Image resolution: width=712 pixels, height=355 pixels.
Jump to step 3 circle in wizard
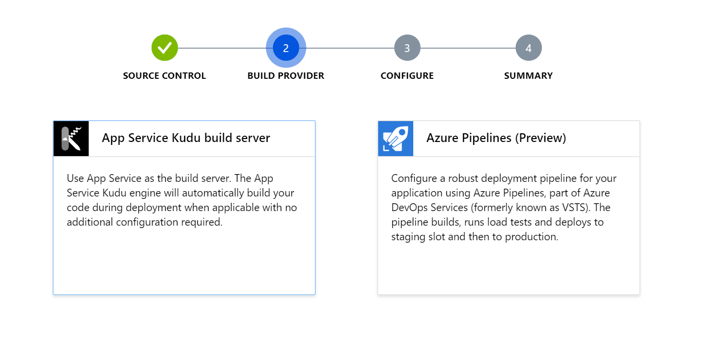pyautogui.click(x=407, y=48)
